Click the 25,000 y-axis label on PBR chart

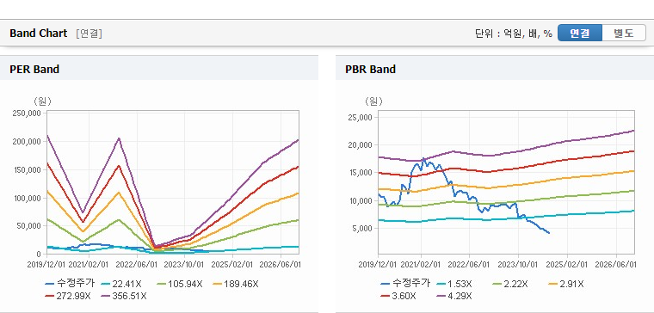(360, 117)
